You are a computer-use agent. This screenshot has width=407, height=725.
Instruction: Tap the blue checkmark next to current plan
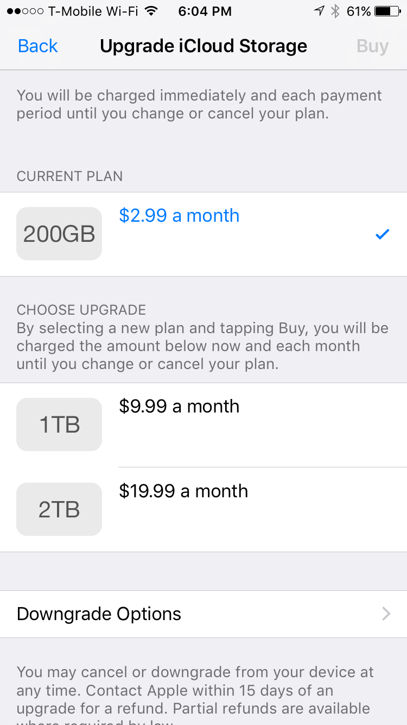[382, 234]
